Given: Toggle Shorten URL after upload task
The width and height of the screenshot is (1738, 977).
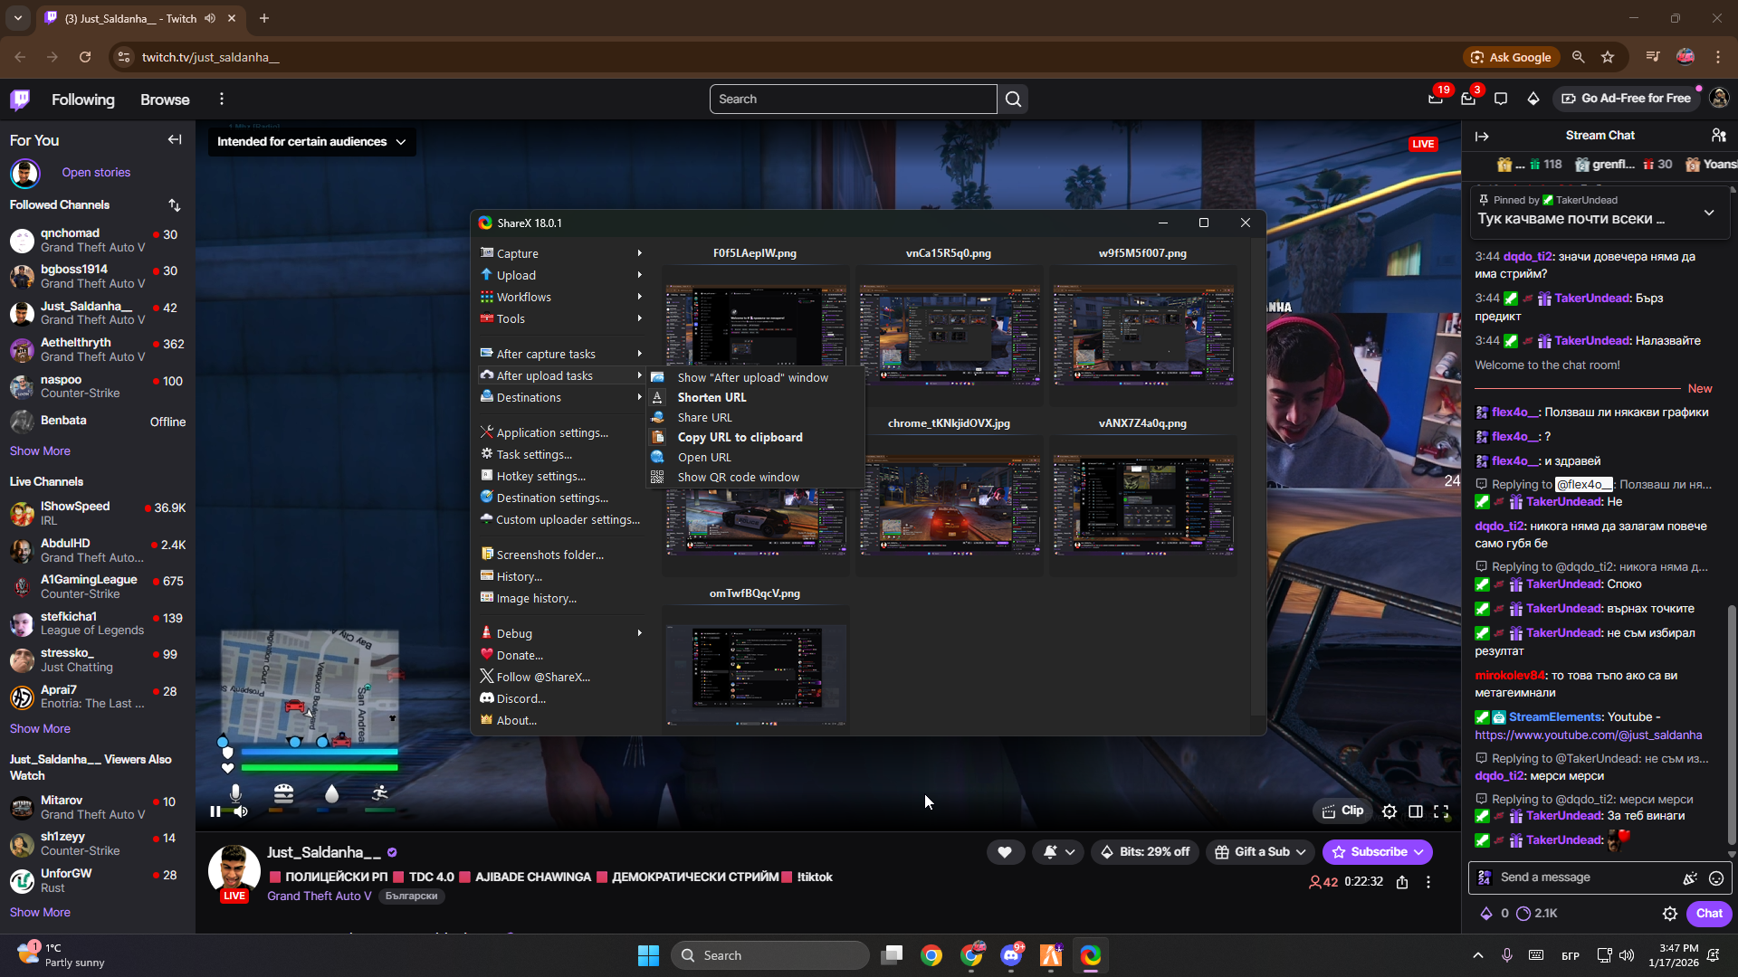Looking at the screenshot, I should (711, 397).
